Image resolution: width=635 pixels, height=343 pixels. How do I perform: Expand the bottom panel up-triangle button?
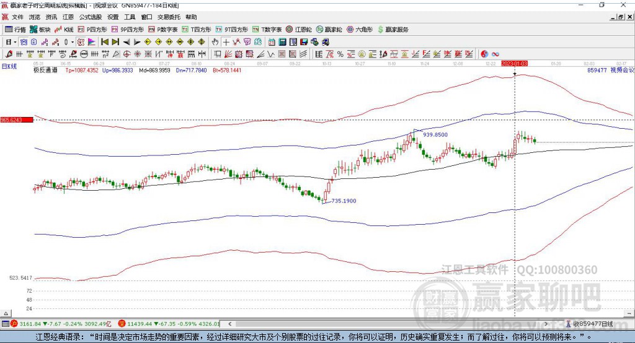(6, 313)
